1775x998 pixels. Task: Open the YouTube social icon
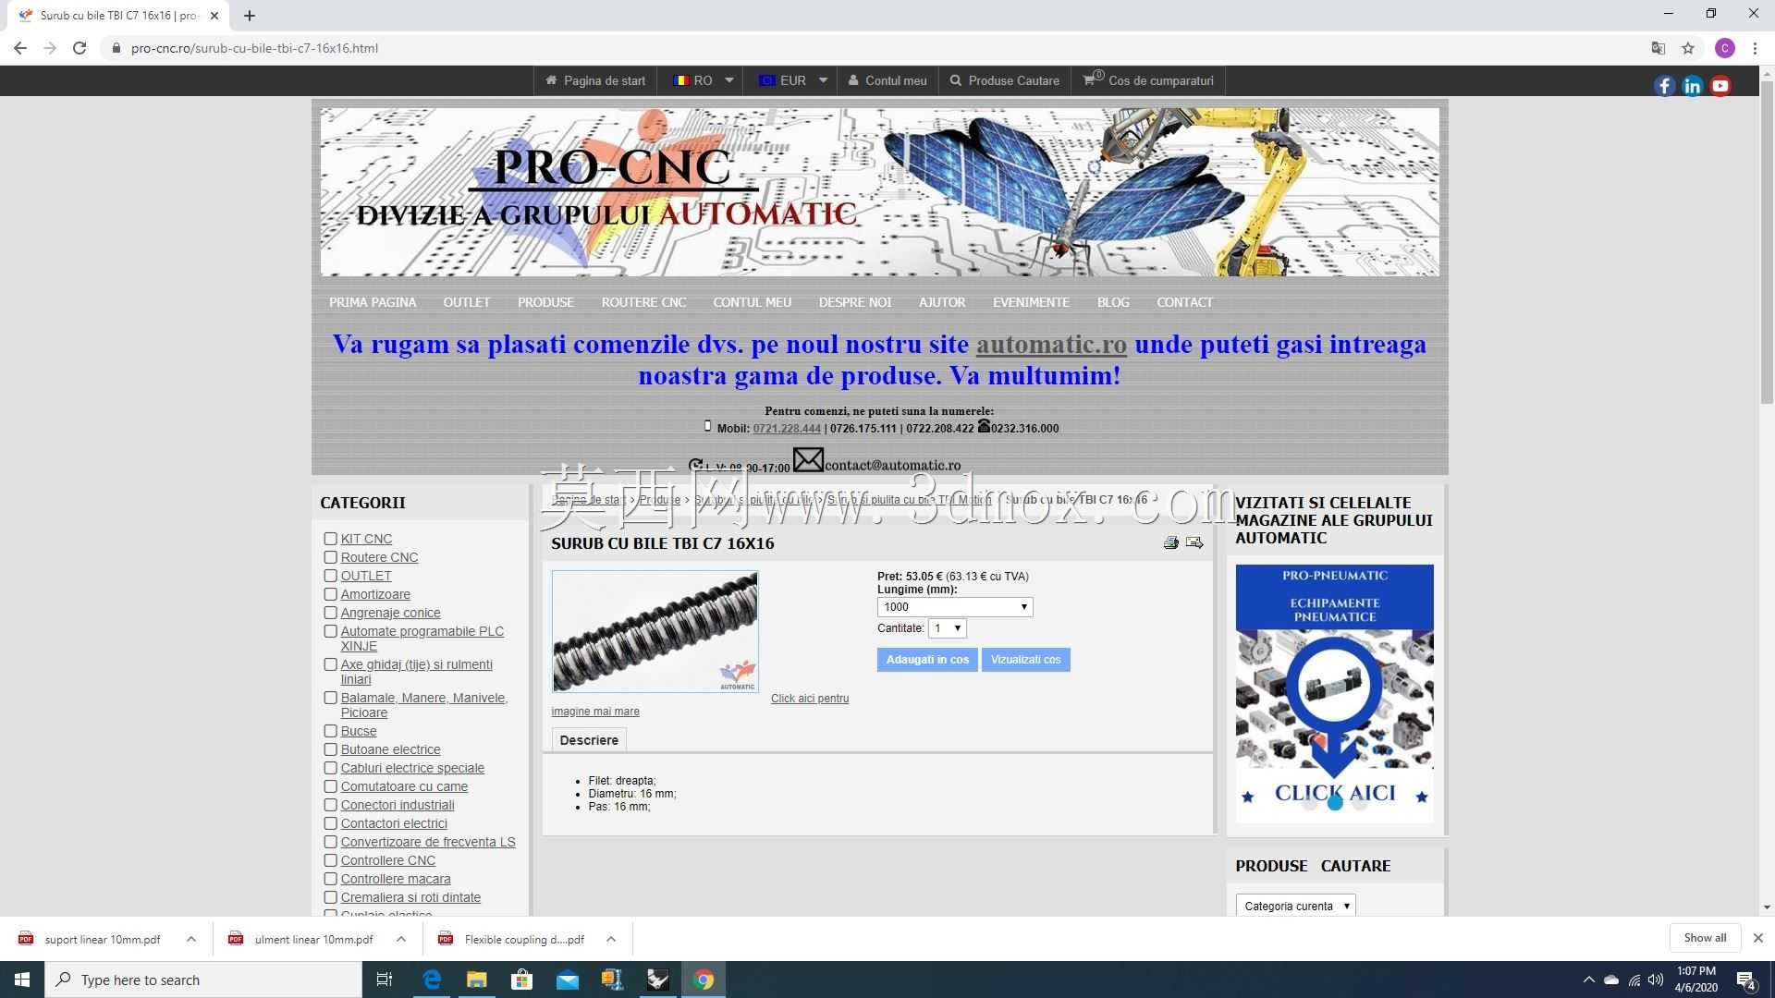pyautogui.click(x=1720, y=86)
